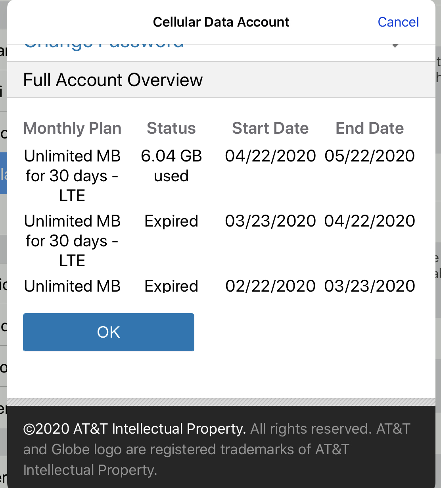Select the current plan's 05/22/2020 end date
441x488 pixels.
click(370, 156)
